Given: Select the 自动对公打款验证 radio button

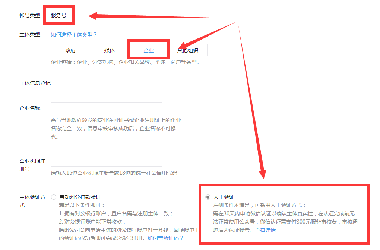Looking at the screenshot, I should (x=54, y=197).
